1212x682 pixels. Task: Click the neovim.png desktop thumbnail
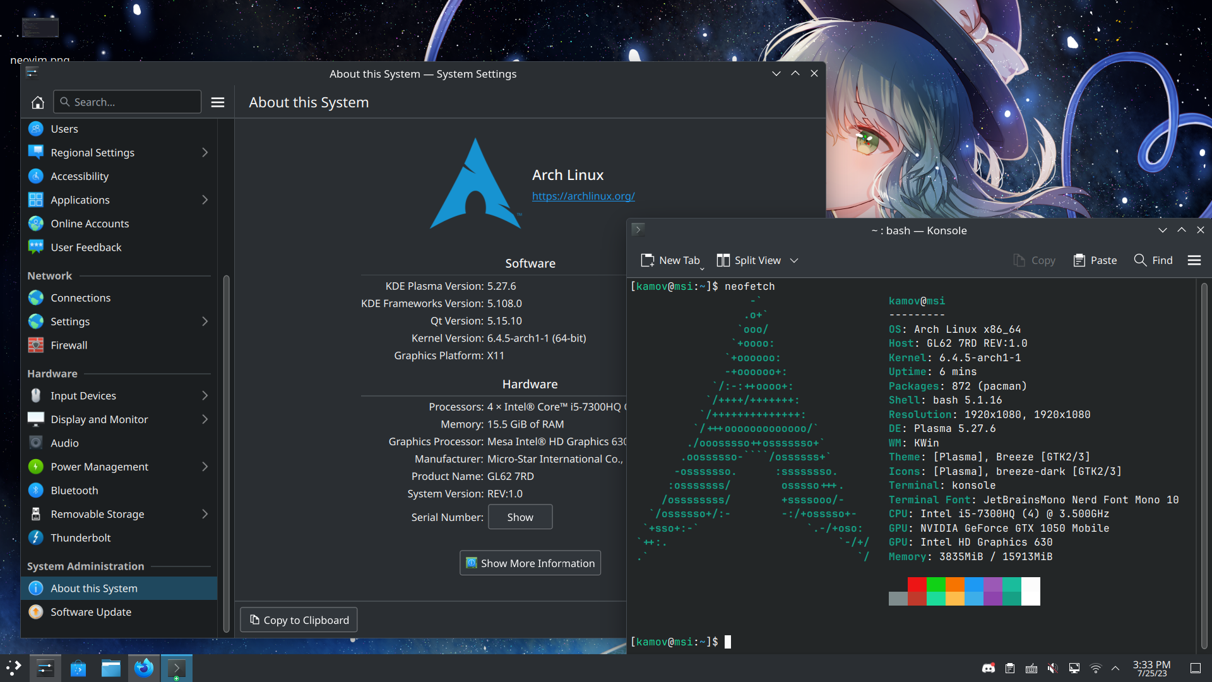40,28
